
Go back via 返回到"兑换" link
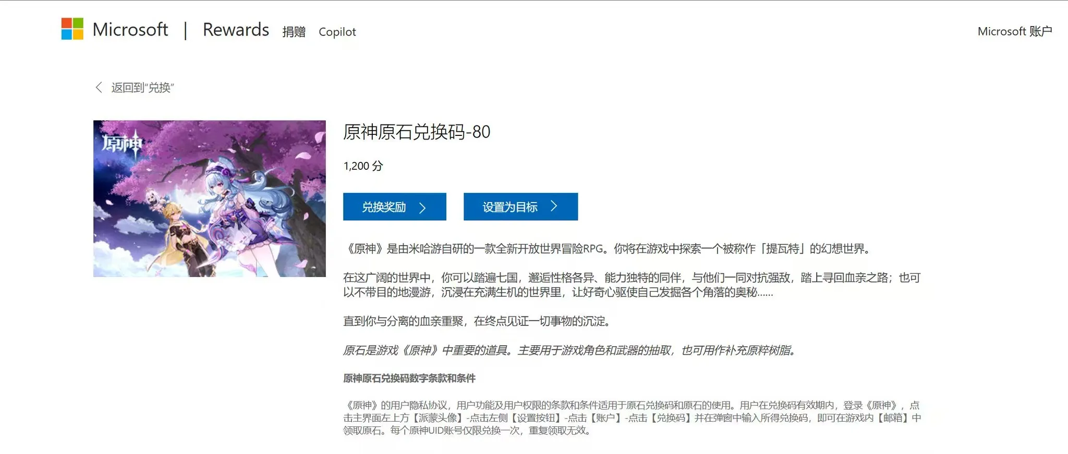[142, 87]
